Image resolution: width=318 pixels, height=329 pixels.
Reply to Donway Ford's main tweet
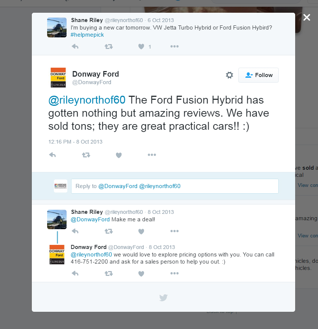pyautogui.click(x=52, y=155)
